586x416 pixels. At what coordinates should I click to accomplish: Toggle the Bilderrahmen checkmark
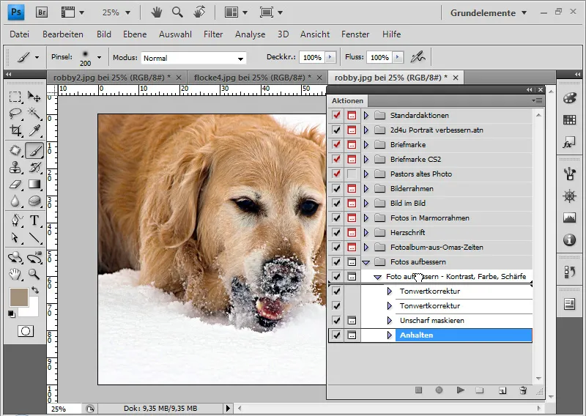coord(337,188)
